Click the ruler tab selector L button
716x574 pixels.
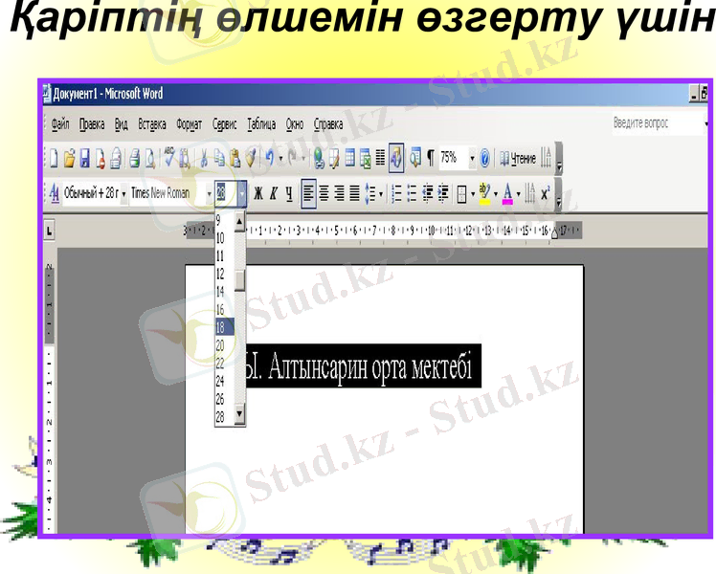point(49,230)
